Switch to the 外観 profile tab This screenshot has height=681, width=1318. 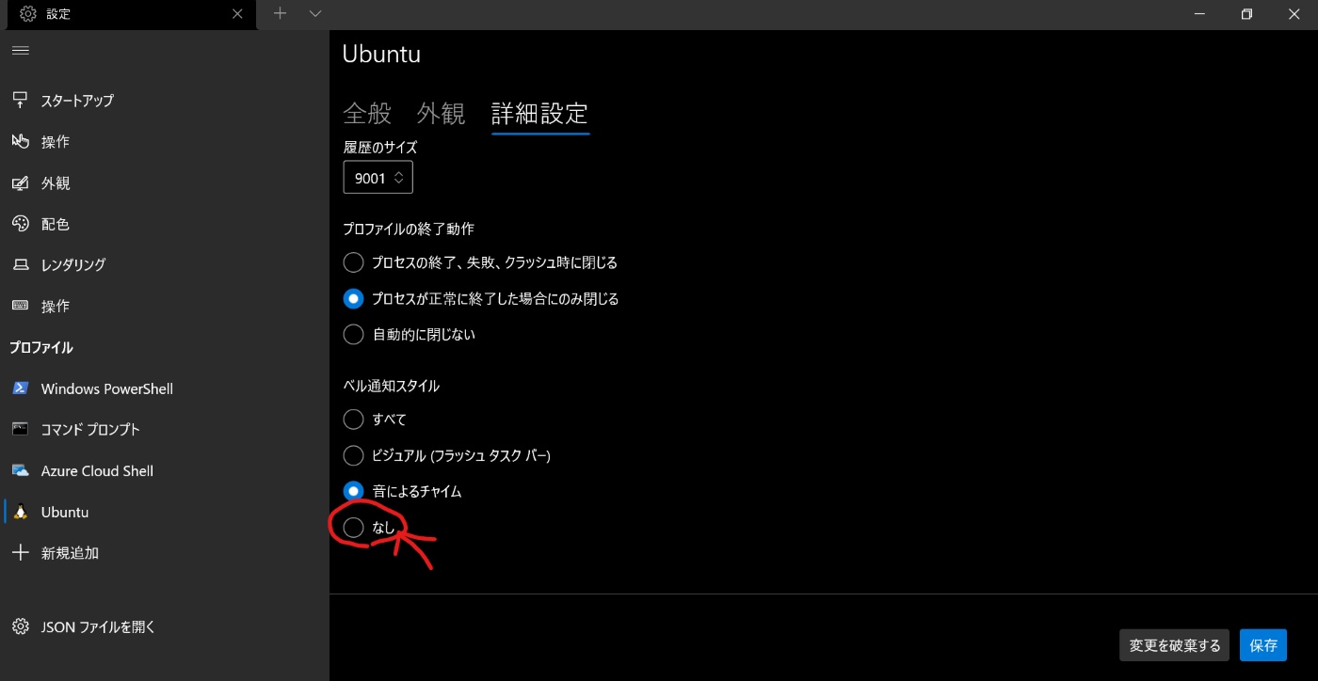pos(442,114)
